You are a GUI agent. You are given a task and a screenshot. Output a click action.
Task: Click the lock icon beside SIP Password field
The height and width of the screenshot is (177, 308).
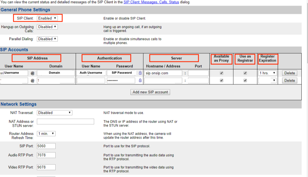[x=140, y=73]
